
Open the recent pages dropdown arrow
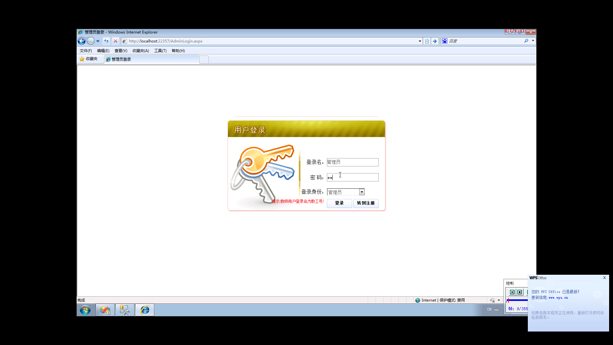(98, 41)
